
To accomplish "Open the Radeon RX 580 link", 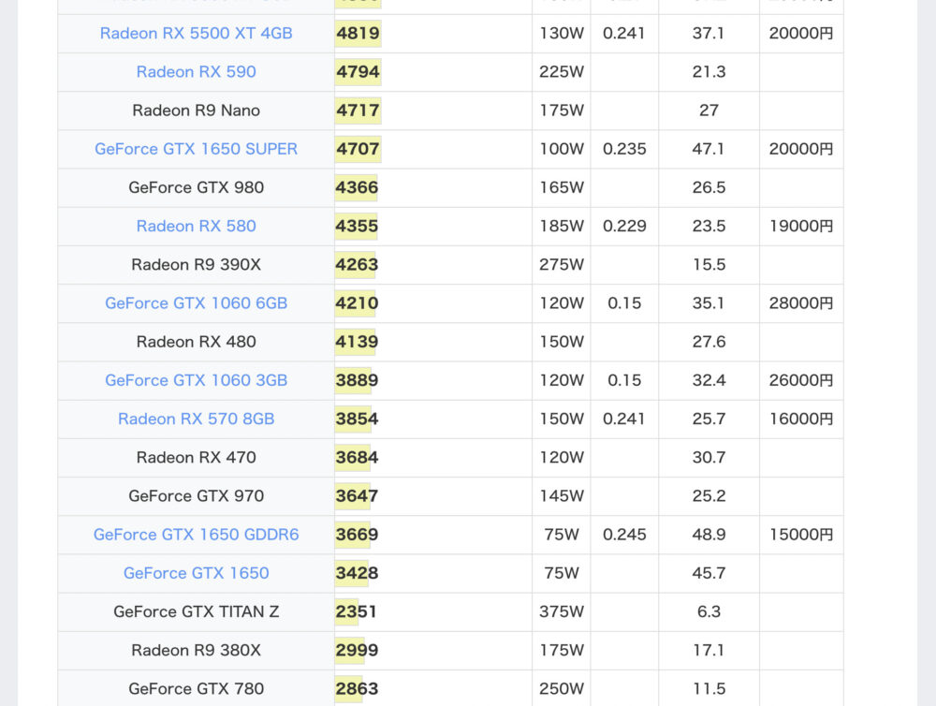I will [x=196, y=226].
